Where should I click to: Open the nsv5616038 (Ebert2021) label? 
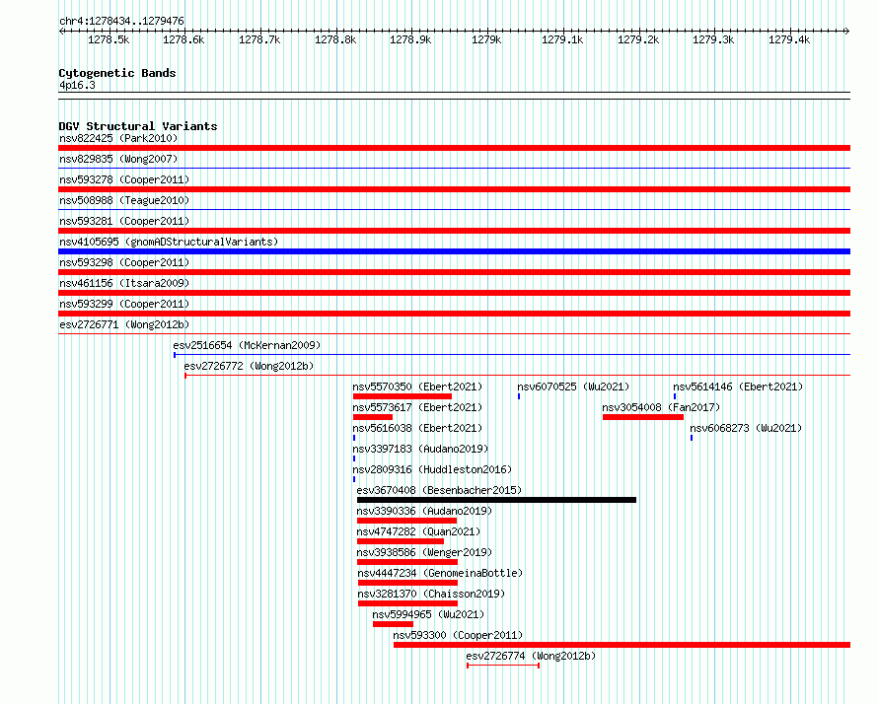pyautogui.click(x=417, y=428)
